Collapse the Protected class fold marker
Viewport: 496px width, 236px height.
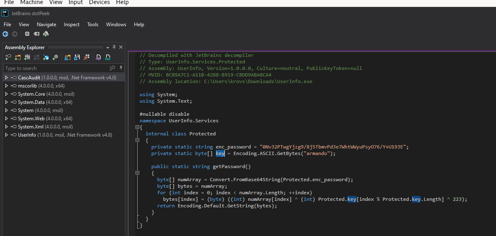tap(137, 140)
